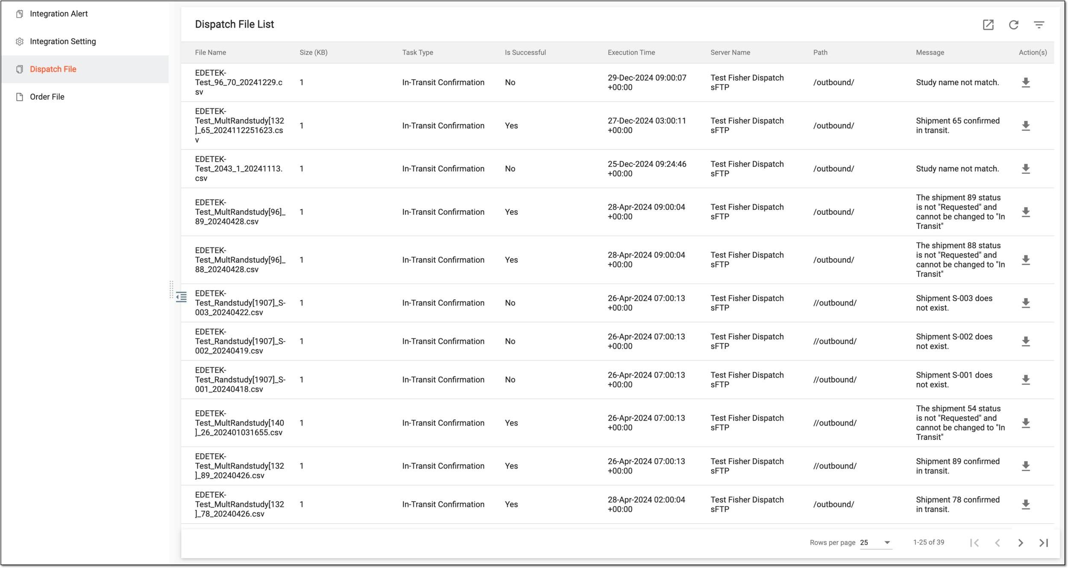This screenshot has width=1068, height=568.
Task: Click the Dispatch File sidebar icon
Action: pyautogui.click(x=20, y=70)
